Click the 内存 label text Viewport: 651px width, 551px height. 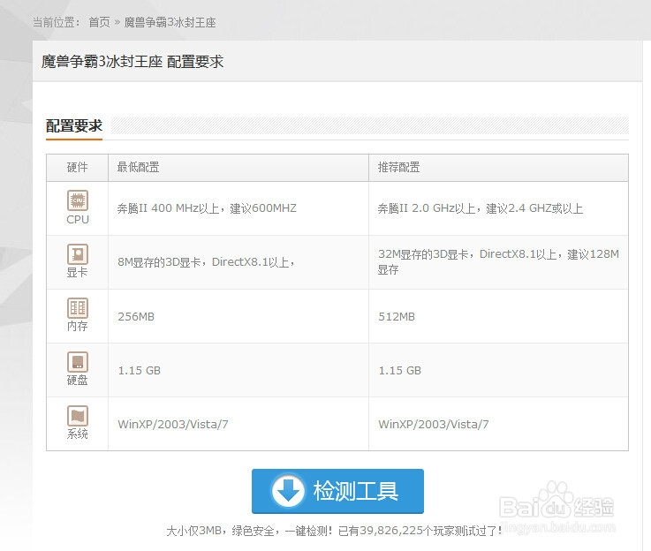77,327
